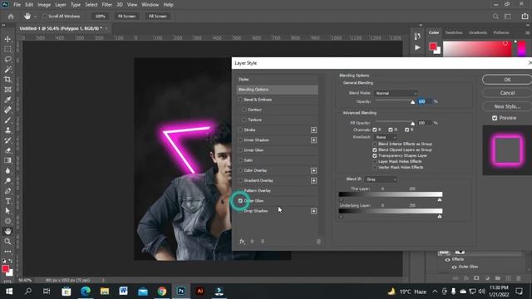The height and width of the screenshot is (299, 532).
Task: Check Layer Mask Hides Effects
Action: pyautogui.click(x=375, y=161)
